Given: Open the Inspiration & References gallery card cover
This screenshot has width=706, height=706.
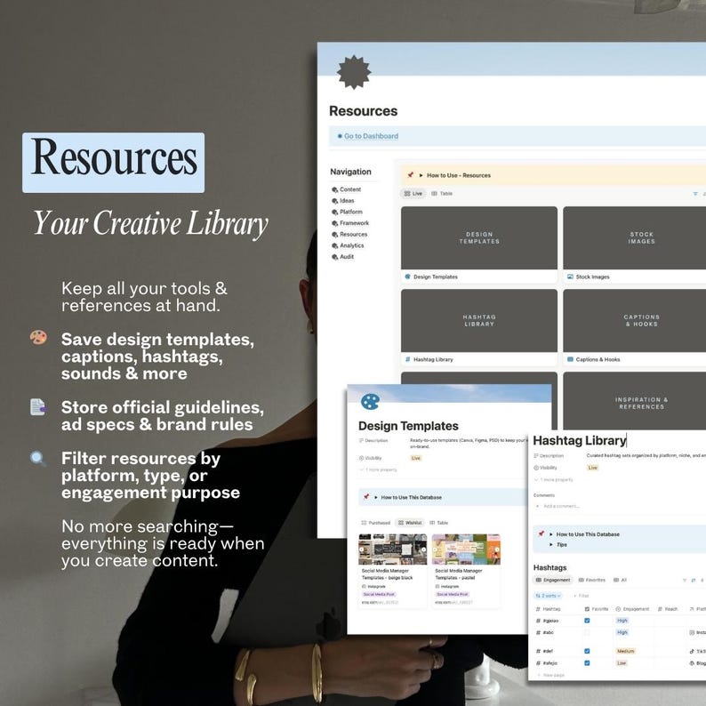Looking at the screenshot, I should pyautogui.click(x=634, y=401).
